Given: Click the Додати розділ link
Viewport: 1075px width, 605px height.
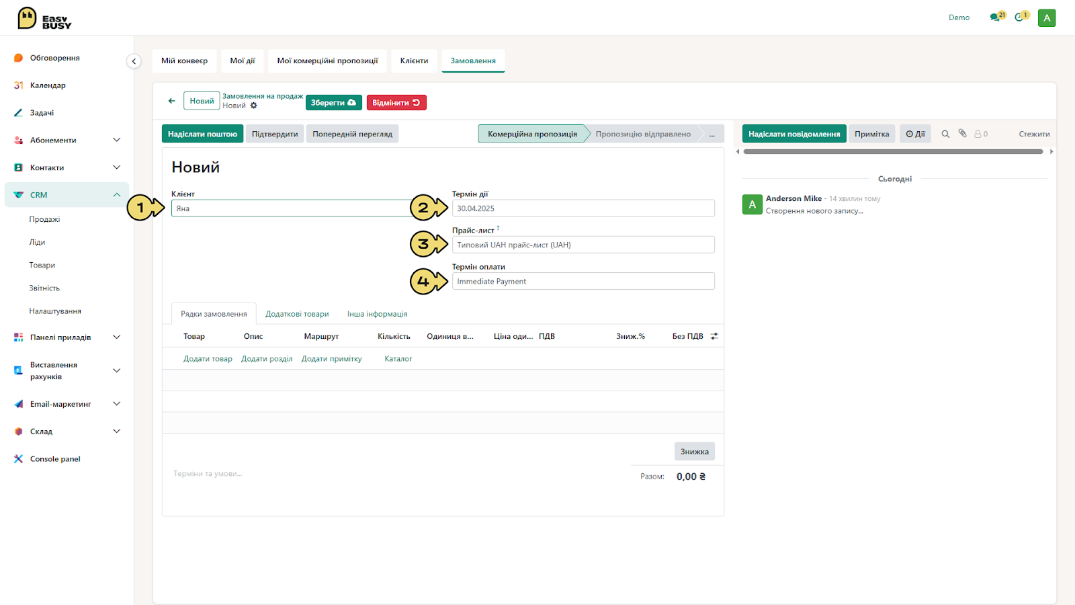Looking at the screenshot, I should tap(267, 359).
